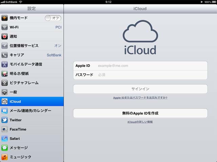Tap the Mail envelope icon
This screenshot has height=162, width=217.
point(4,111)
